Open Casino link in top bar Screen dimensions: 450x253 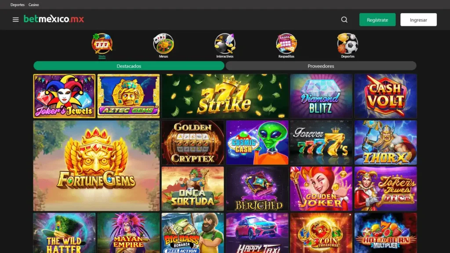tap(33, 4)
